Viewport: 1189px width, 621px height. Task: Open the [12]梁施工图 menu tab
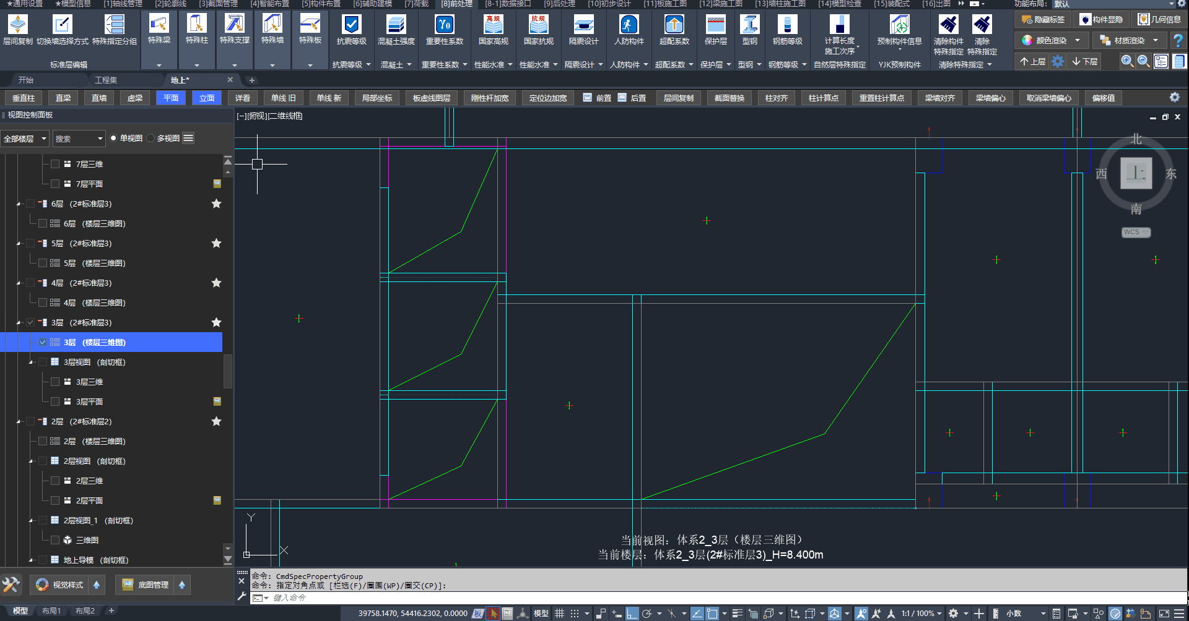[720, 4]
